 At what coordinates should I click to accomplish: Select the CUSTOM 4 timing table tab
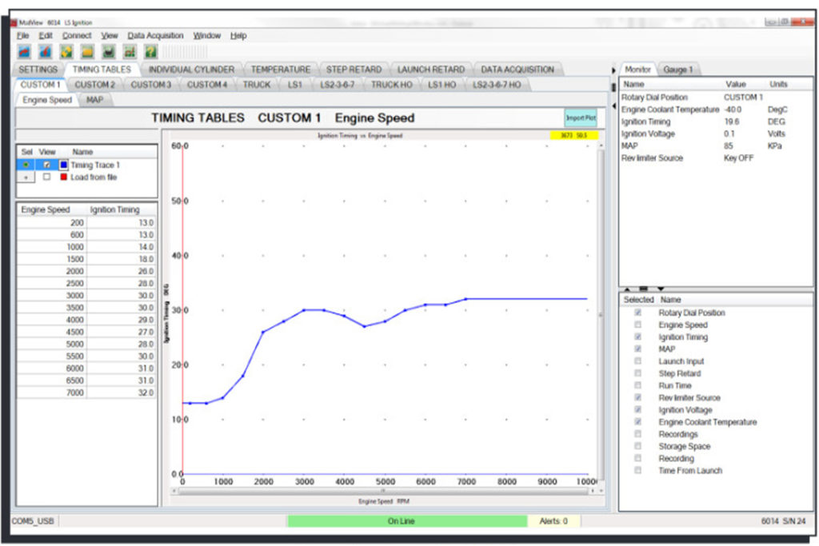point(207,85)
